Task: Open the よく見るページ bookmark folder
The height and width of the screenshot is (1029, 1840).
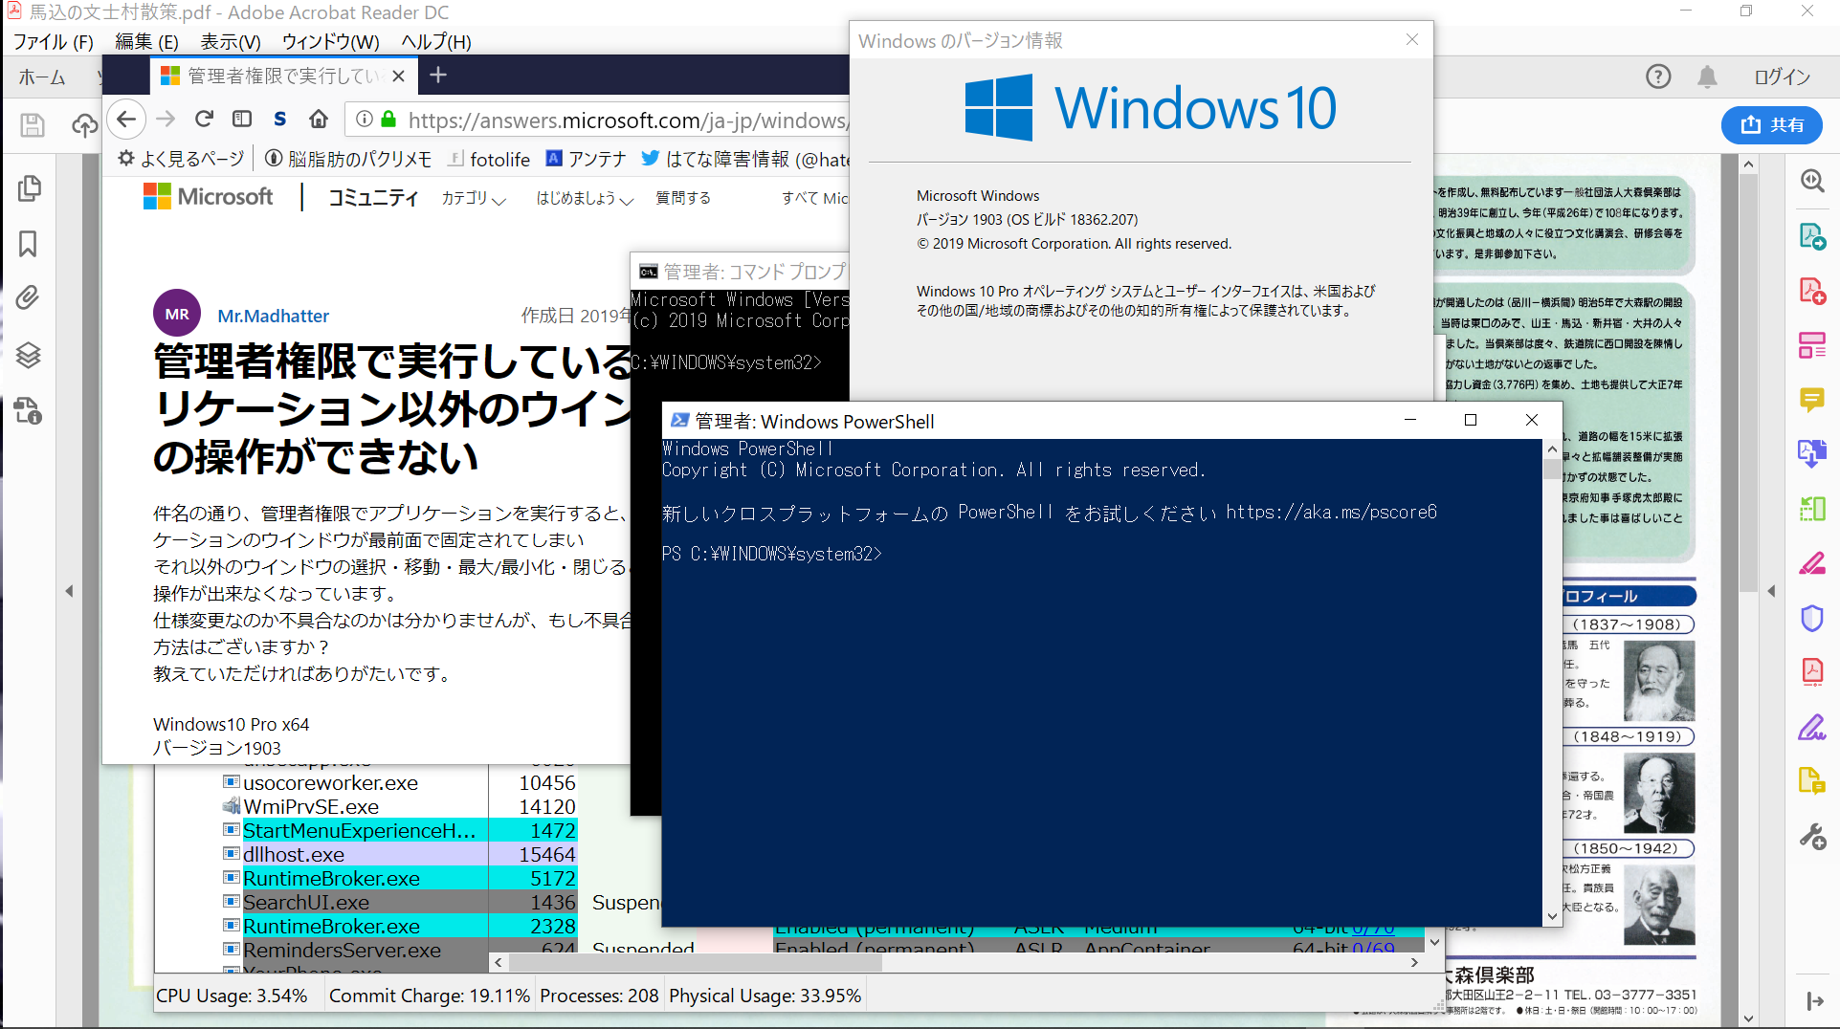Action: 181,159
